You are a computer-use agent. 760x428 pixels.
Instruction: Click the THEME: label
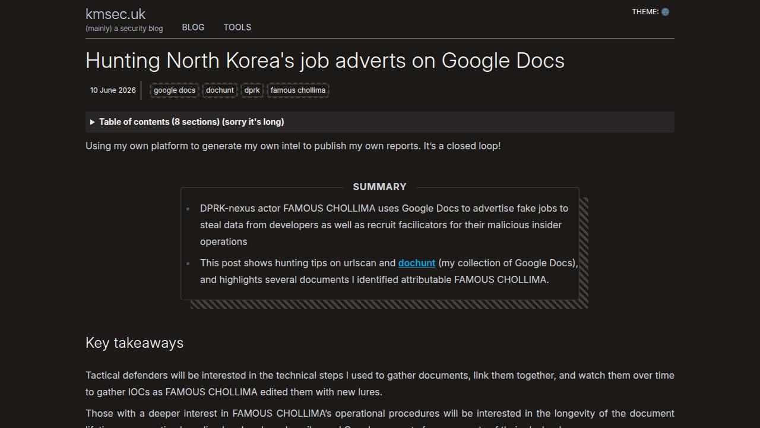coord(645,12)
